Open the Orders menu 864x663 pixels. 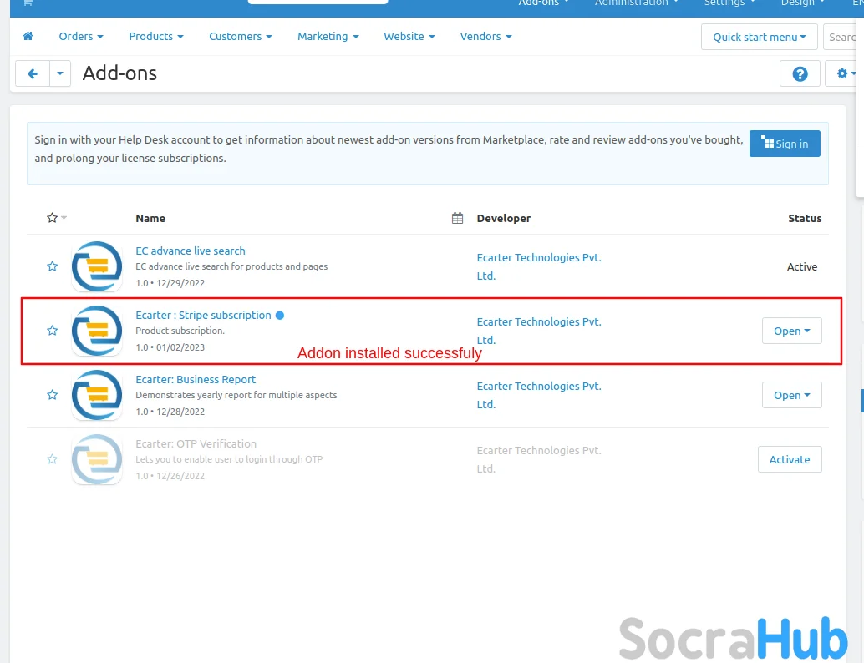pyautogui.click(x=81, y=37)
